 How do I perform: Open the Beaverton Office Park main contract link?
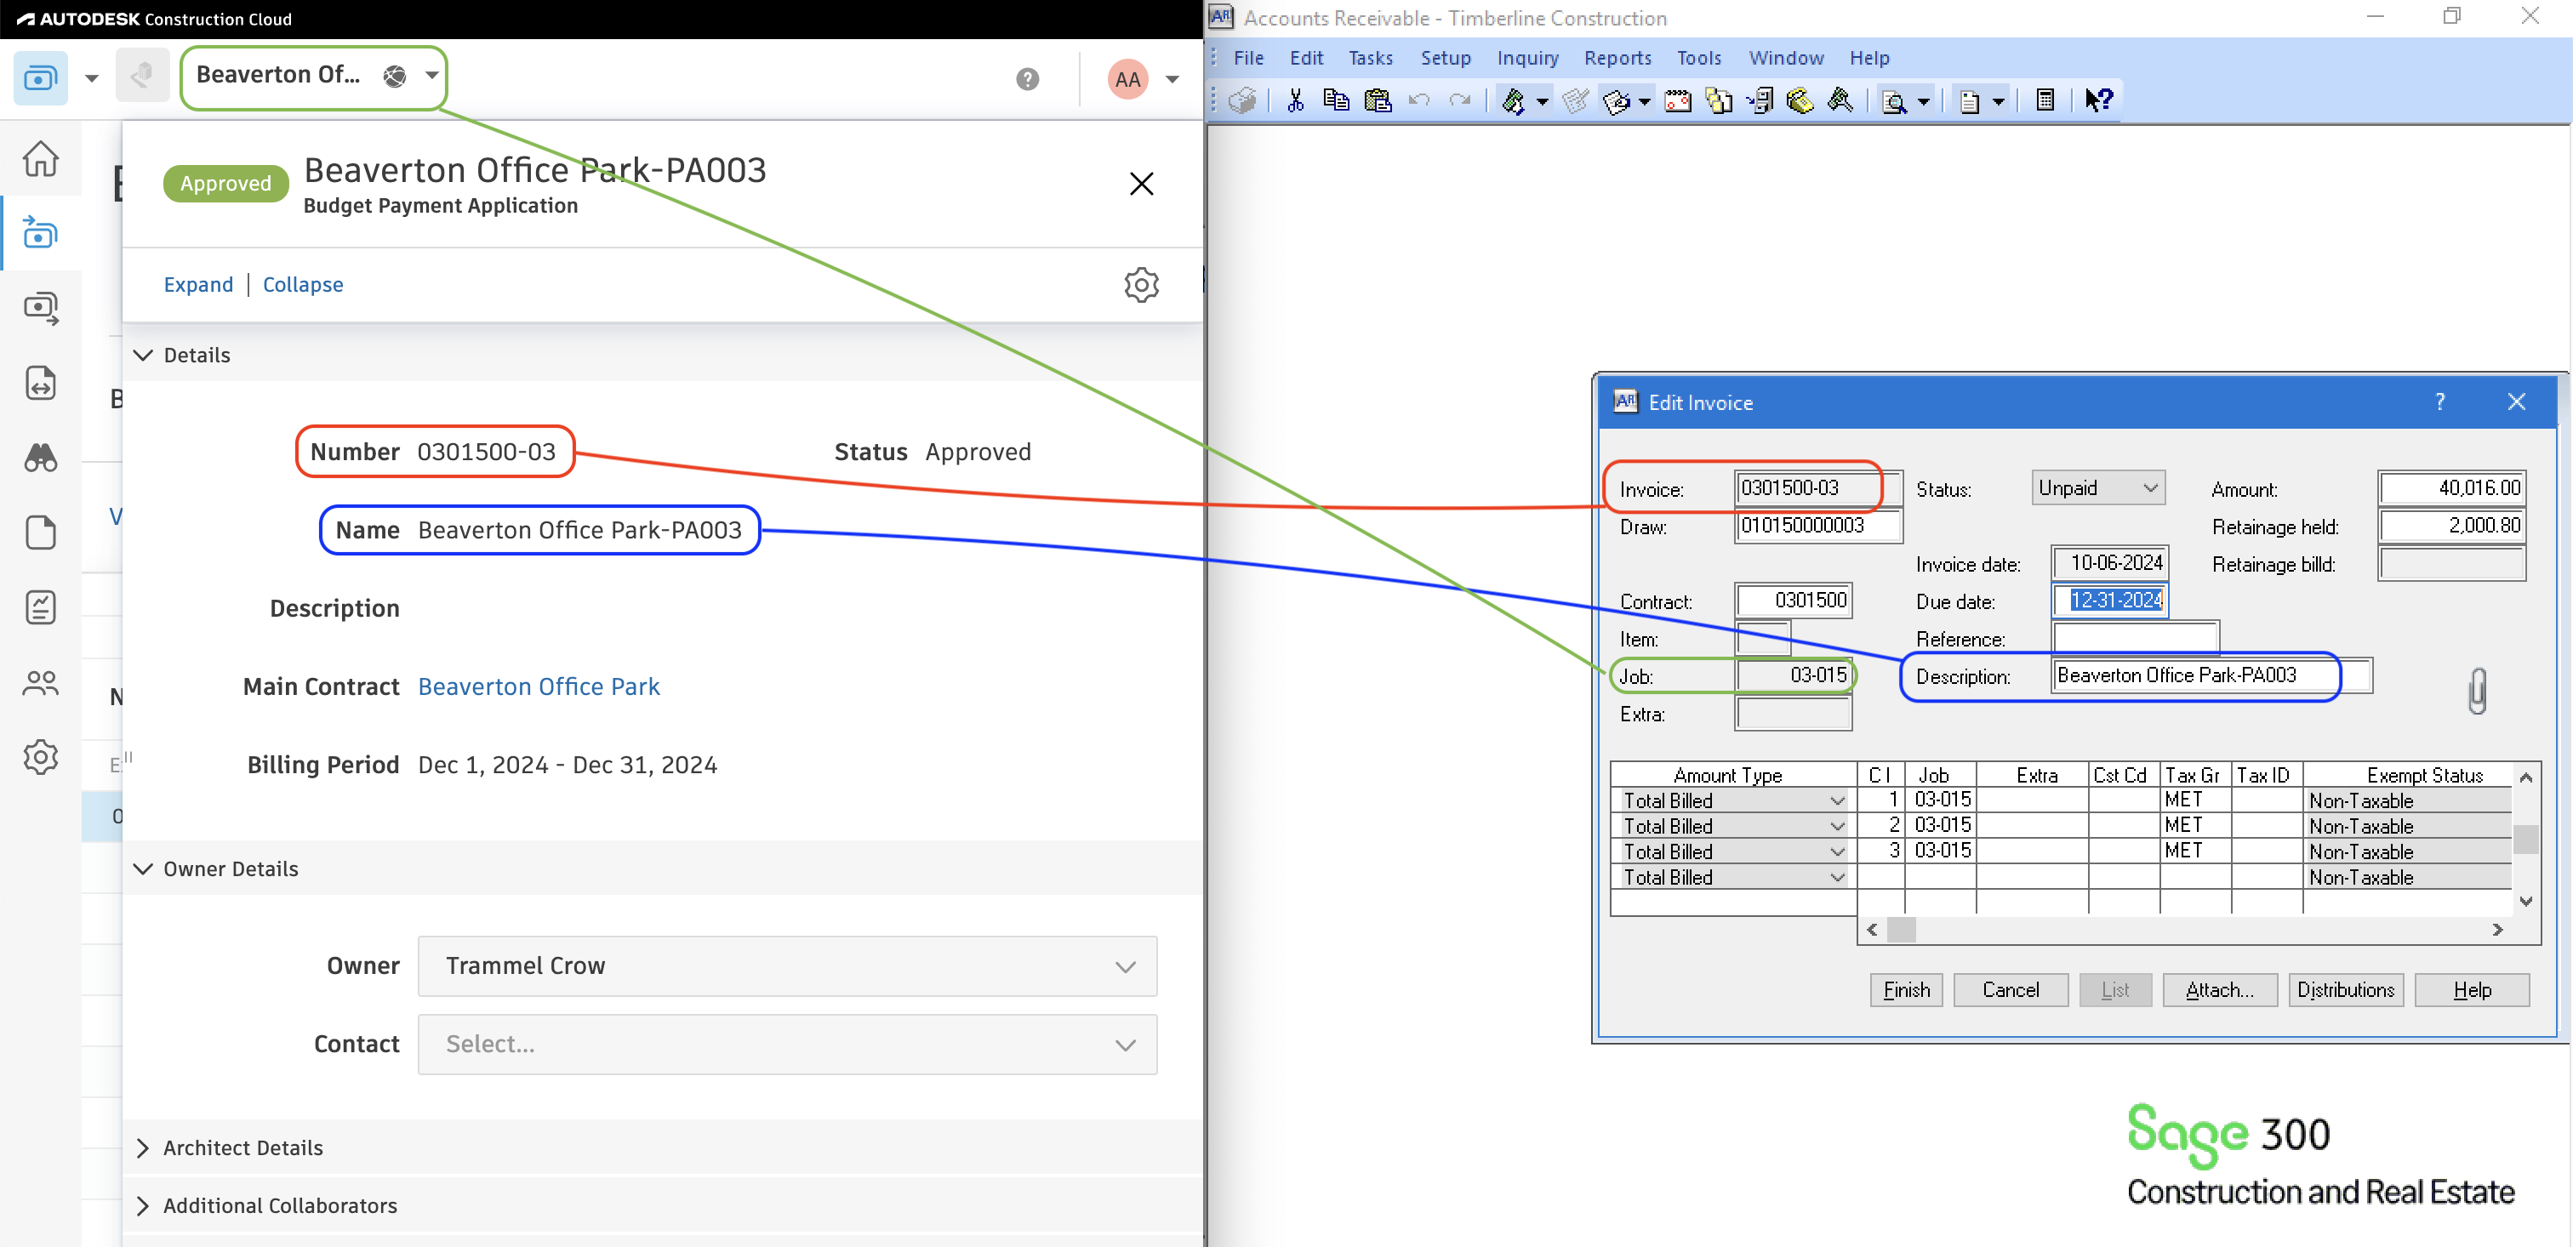click(x=539, y=687)
